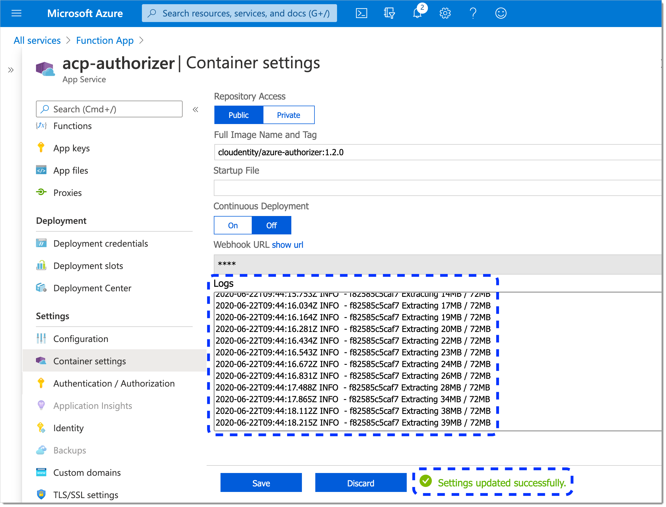The height and width of the screenshot is (507, 666).
Task: Expand the Azure portal search bar
Action: 240,13
